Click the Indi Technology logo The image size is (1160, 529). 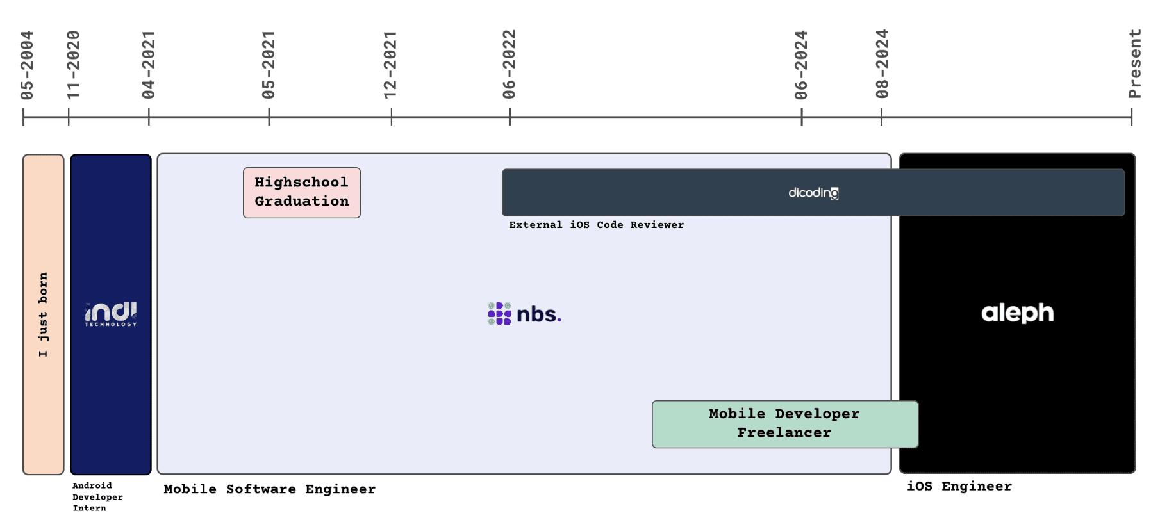[x=111, y=314]
